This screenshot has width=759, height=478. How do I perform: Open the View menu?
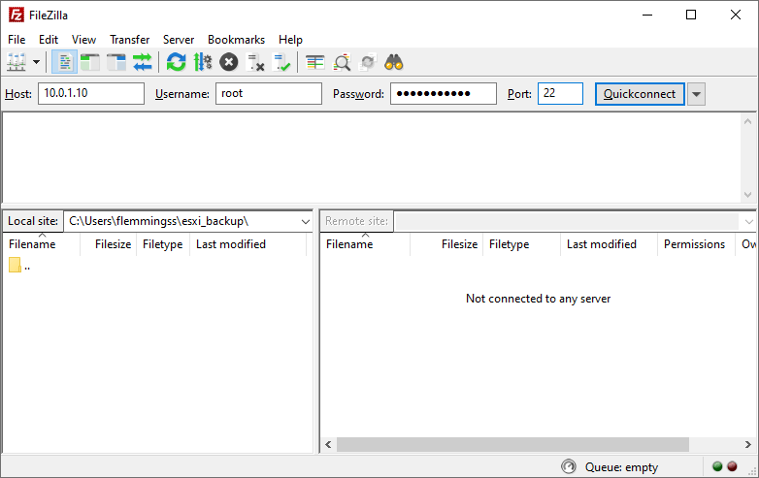click(83, 40)
